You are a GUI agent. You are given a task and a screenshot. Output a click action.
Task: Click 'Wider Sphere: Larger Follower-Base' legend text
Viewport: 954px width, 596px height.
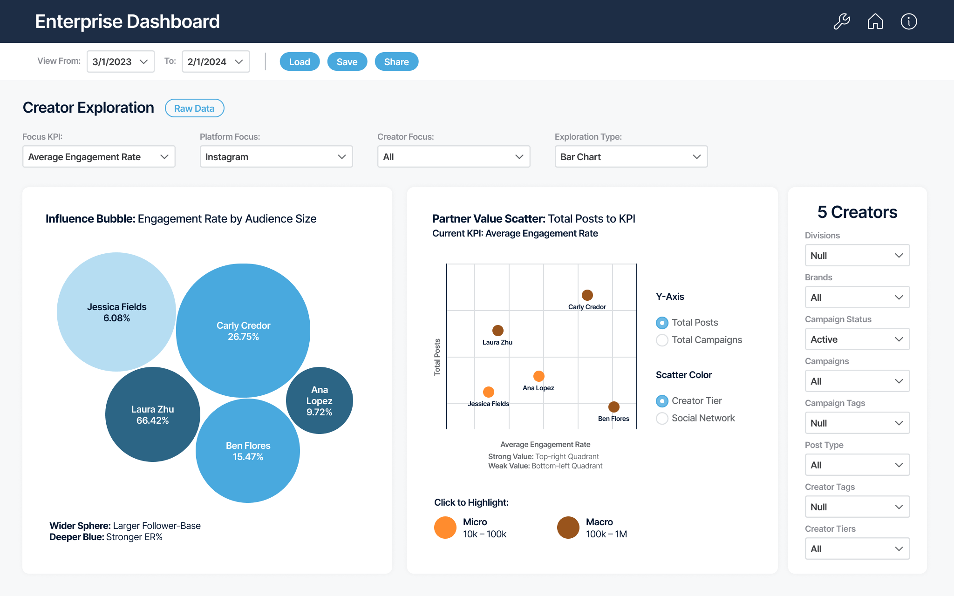point(125,526)
